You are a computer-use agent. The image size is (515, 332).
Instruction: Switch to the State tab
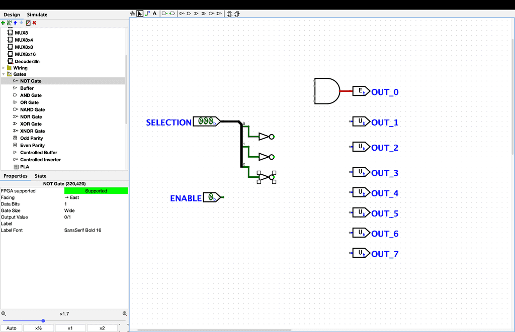(40, 176)
